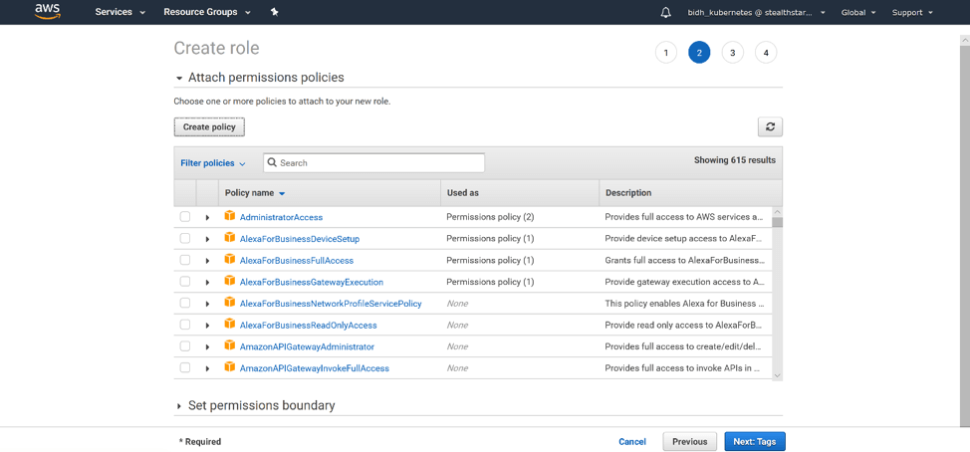Screen dimensions: 970x452
Task: Open the AlexaForBusinessFullAccess policy link
Action: [297, 261]
